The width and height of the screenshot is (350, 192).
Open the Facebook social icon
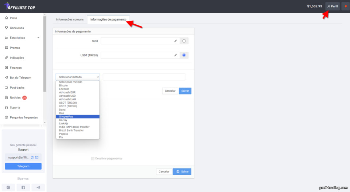[23, 188]
